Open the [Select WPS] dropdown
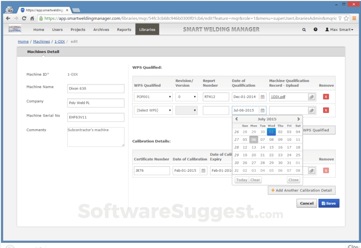The height and width of the screenshot is (248, 361). click(x=153, y=110)
